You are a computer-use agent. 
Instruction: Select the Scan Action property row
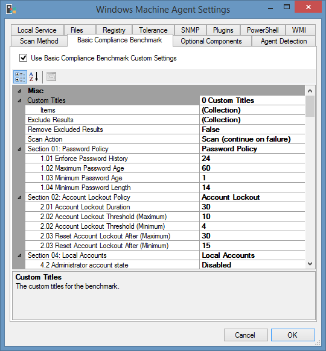tap(165, 139)
